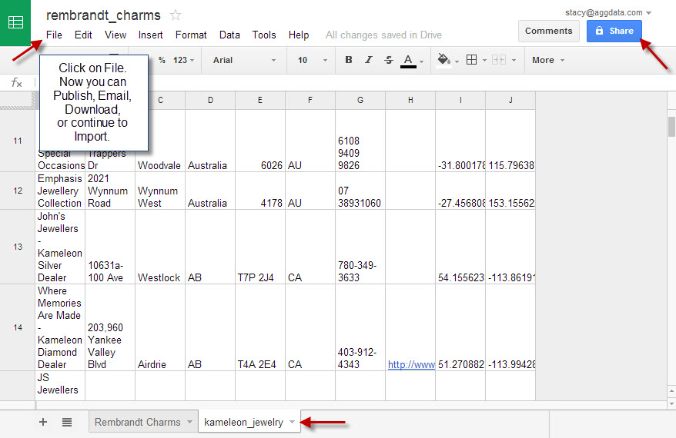Click the document title rembrandt_charms

[x=103, y=15]
